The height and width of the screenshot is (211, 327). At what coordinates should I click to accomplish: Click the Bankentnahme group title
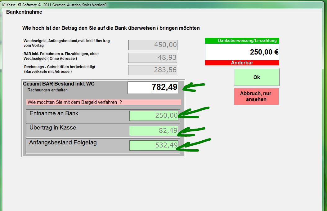coord(24,12)
